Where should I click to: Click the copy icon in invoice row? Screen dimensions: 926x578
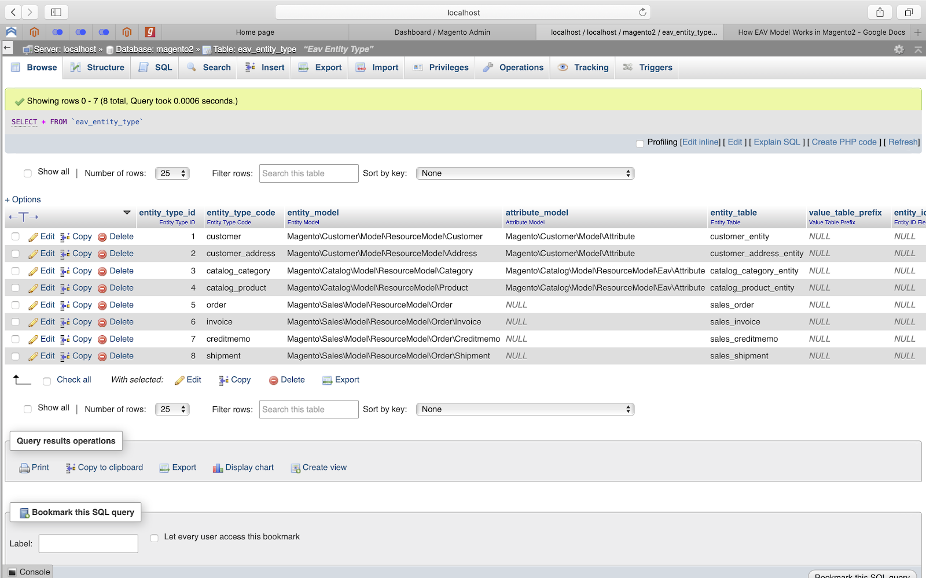point(65,322)
